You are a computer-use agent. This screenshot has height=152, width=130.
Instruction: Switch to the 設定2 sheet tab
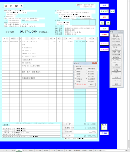tap(31, 151)
